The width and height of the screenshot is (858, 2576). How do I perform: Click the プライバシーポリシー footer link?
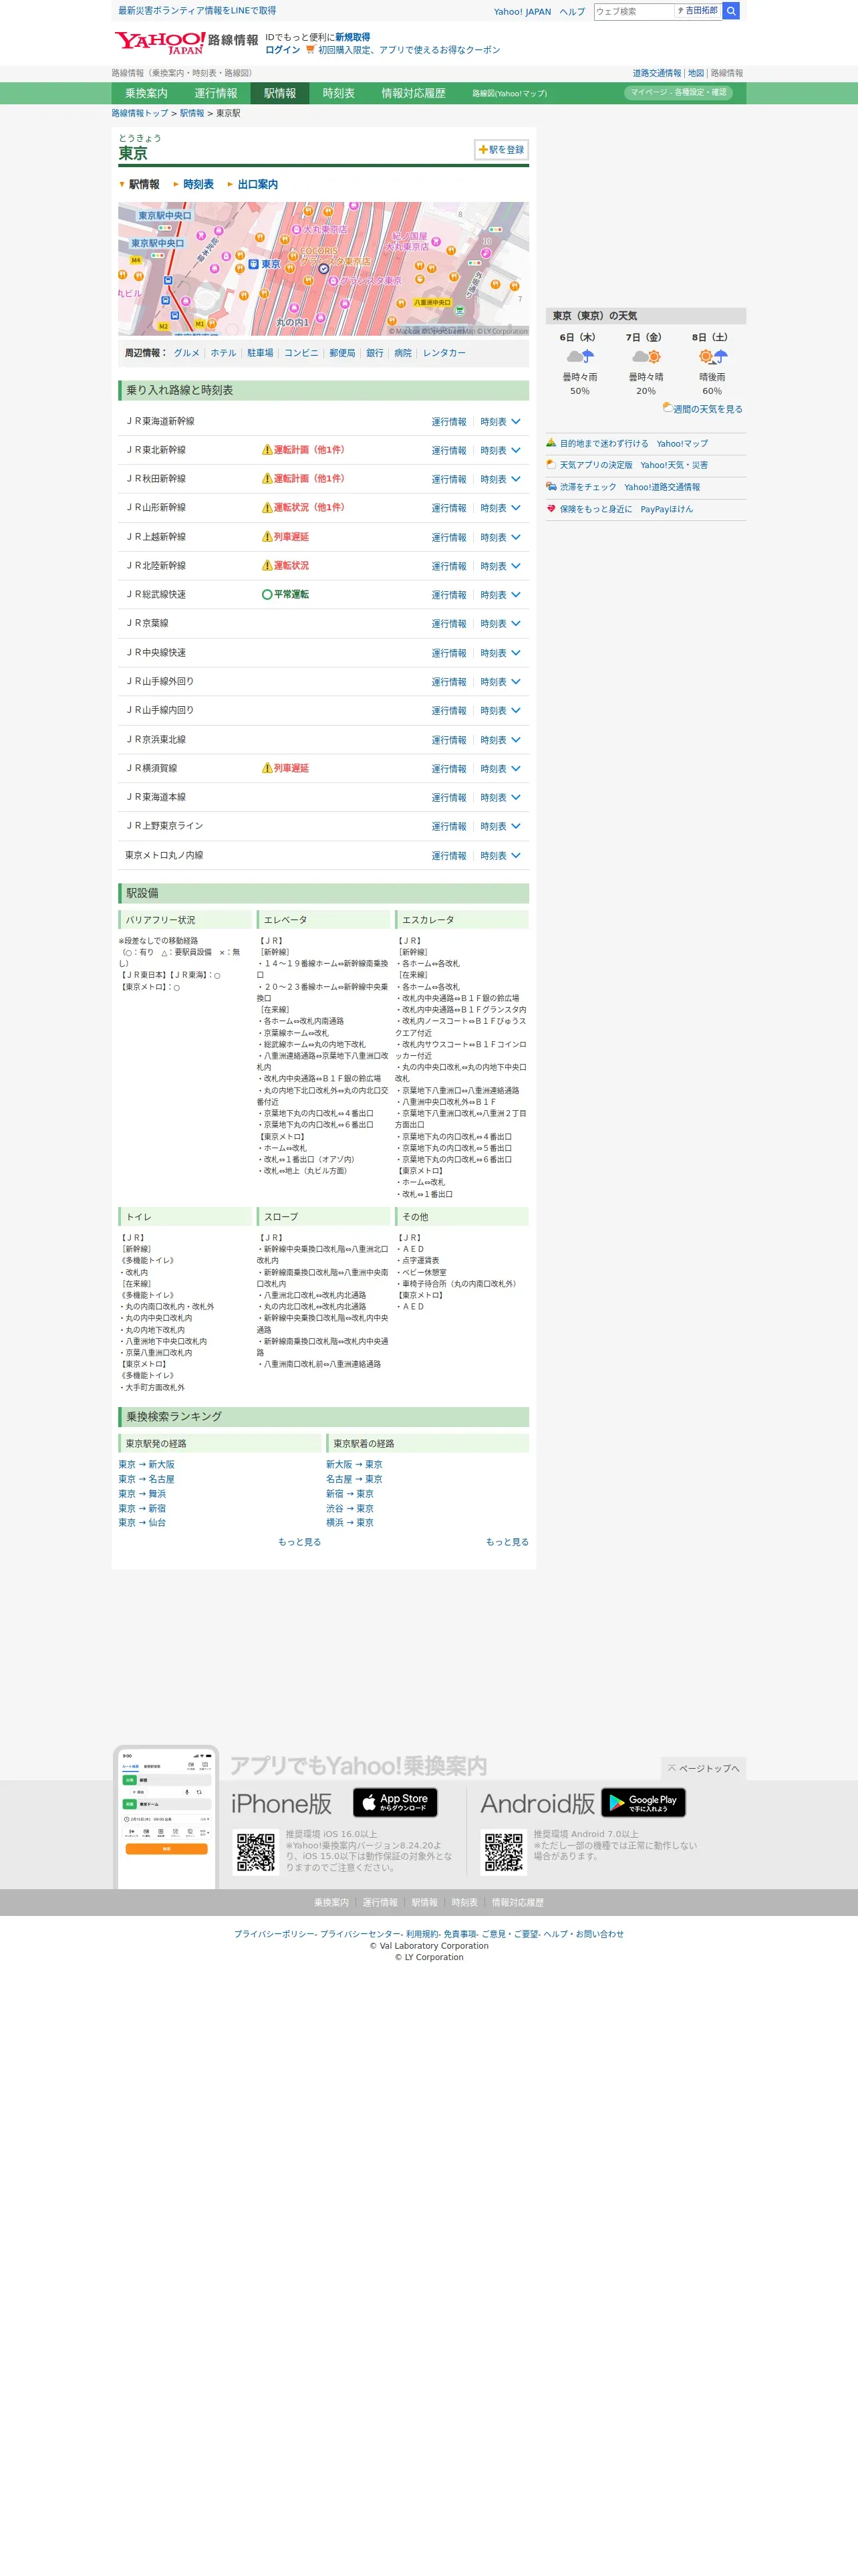tap(275, 1934)
